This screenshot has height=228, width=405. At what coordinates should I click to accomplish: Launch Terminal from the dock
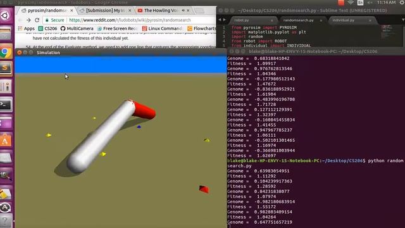6,104
